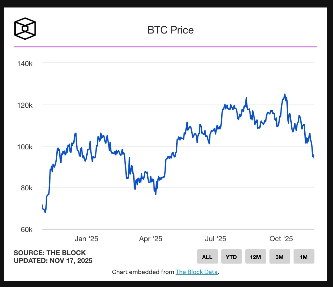This screenshot has height=287, width=333.
Task: Click the UPDATED: NOV 17, 2025 text
Action: [53, 261]
